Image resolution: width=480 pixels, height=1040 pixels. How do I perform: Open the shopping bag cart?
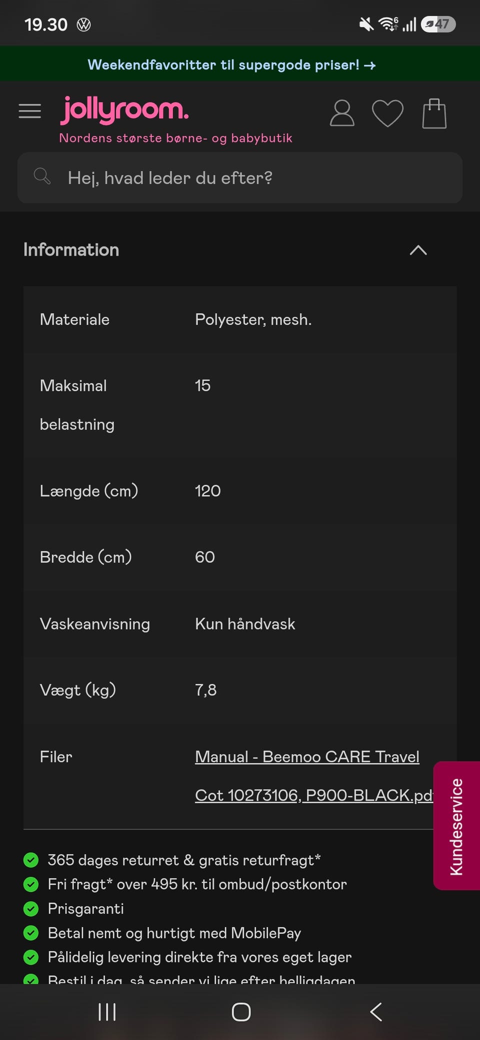pyautogui.click(x=434, y=113)
